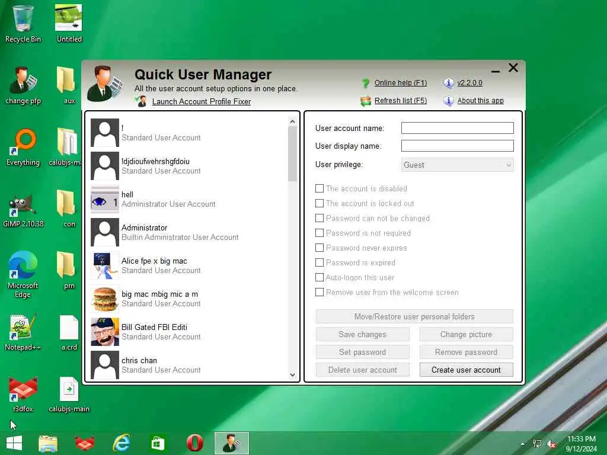Viewport: 607px width, 455px height.
Task: Toggle 'Password is expired' checkbox
Action: [320, 262]
